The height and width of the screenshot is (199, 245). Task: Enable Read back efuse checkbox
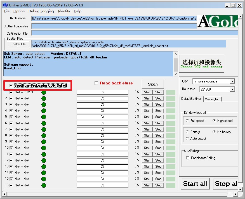point(96,83)
